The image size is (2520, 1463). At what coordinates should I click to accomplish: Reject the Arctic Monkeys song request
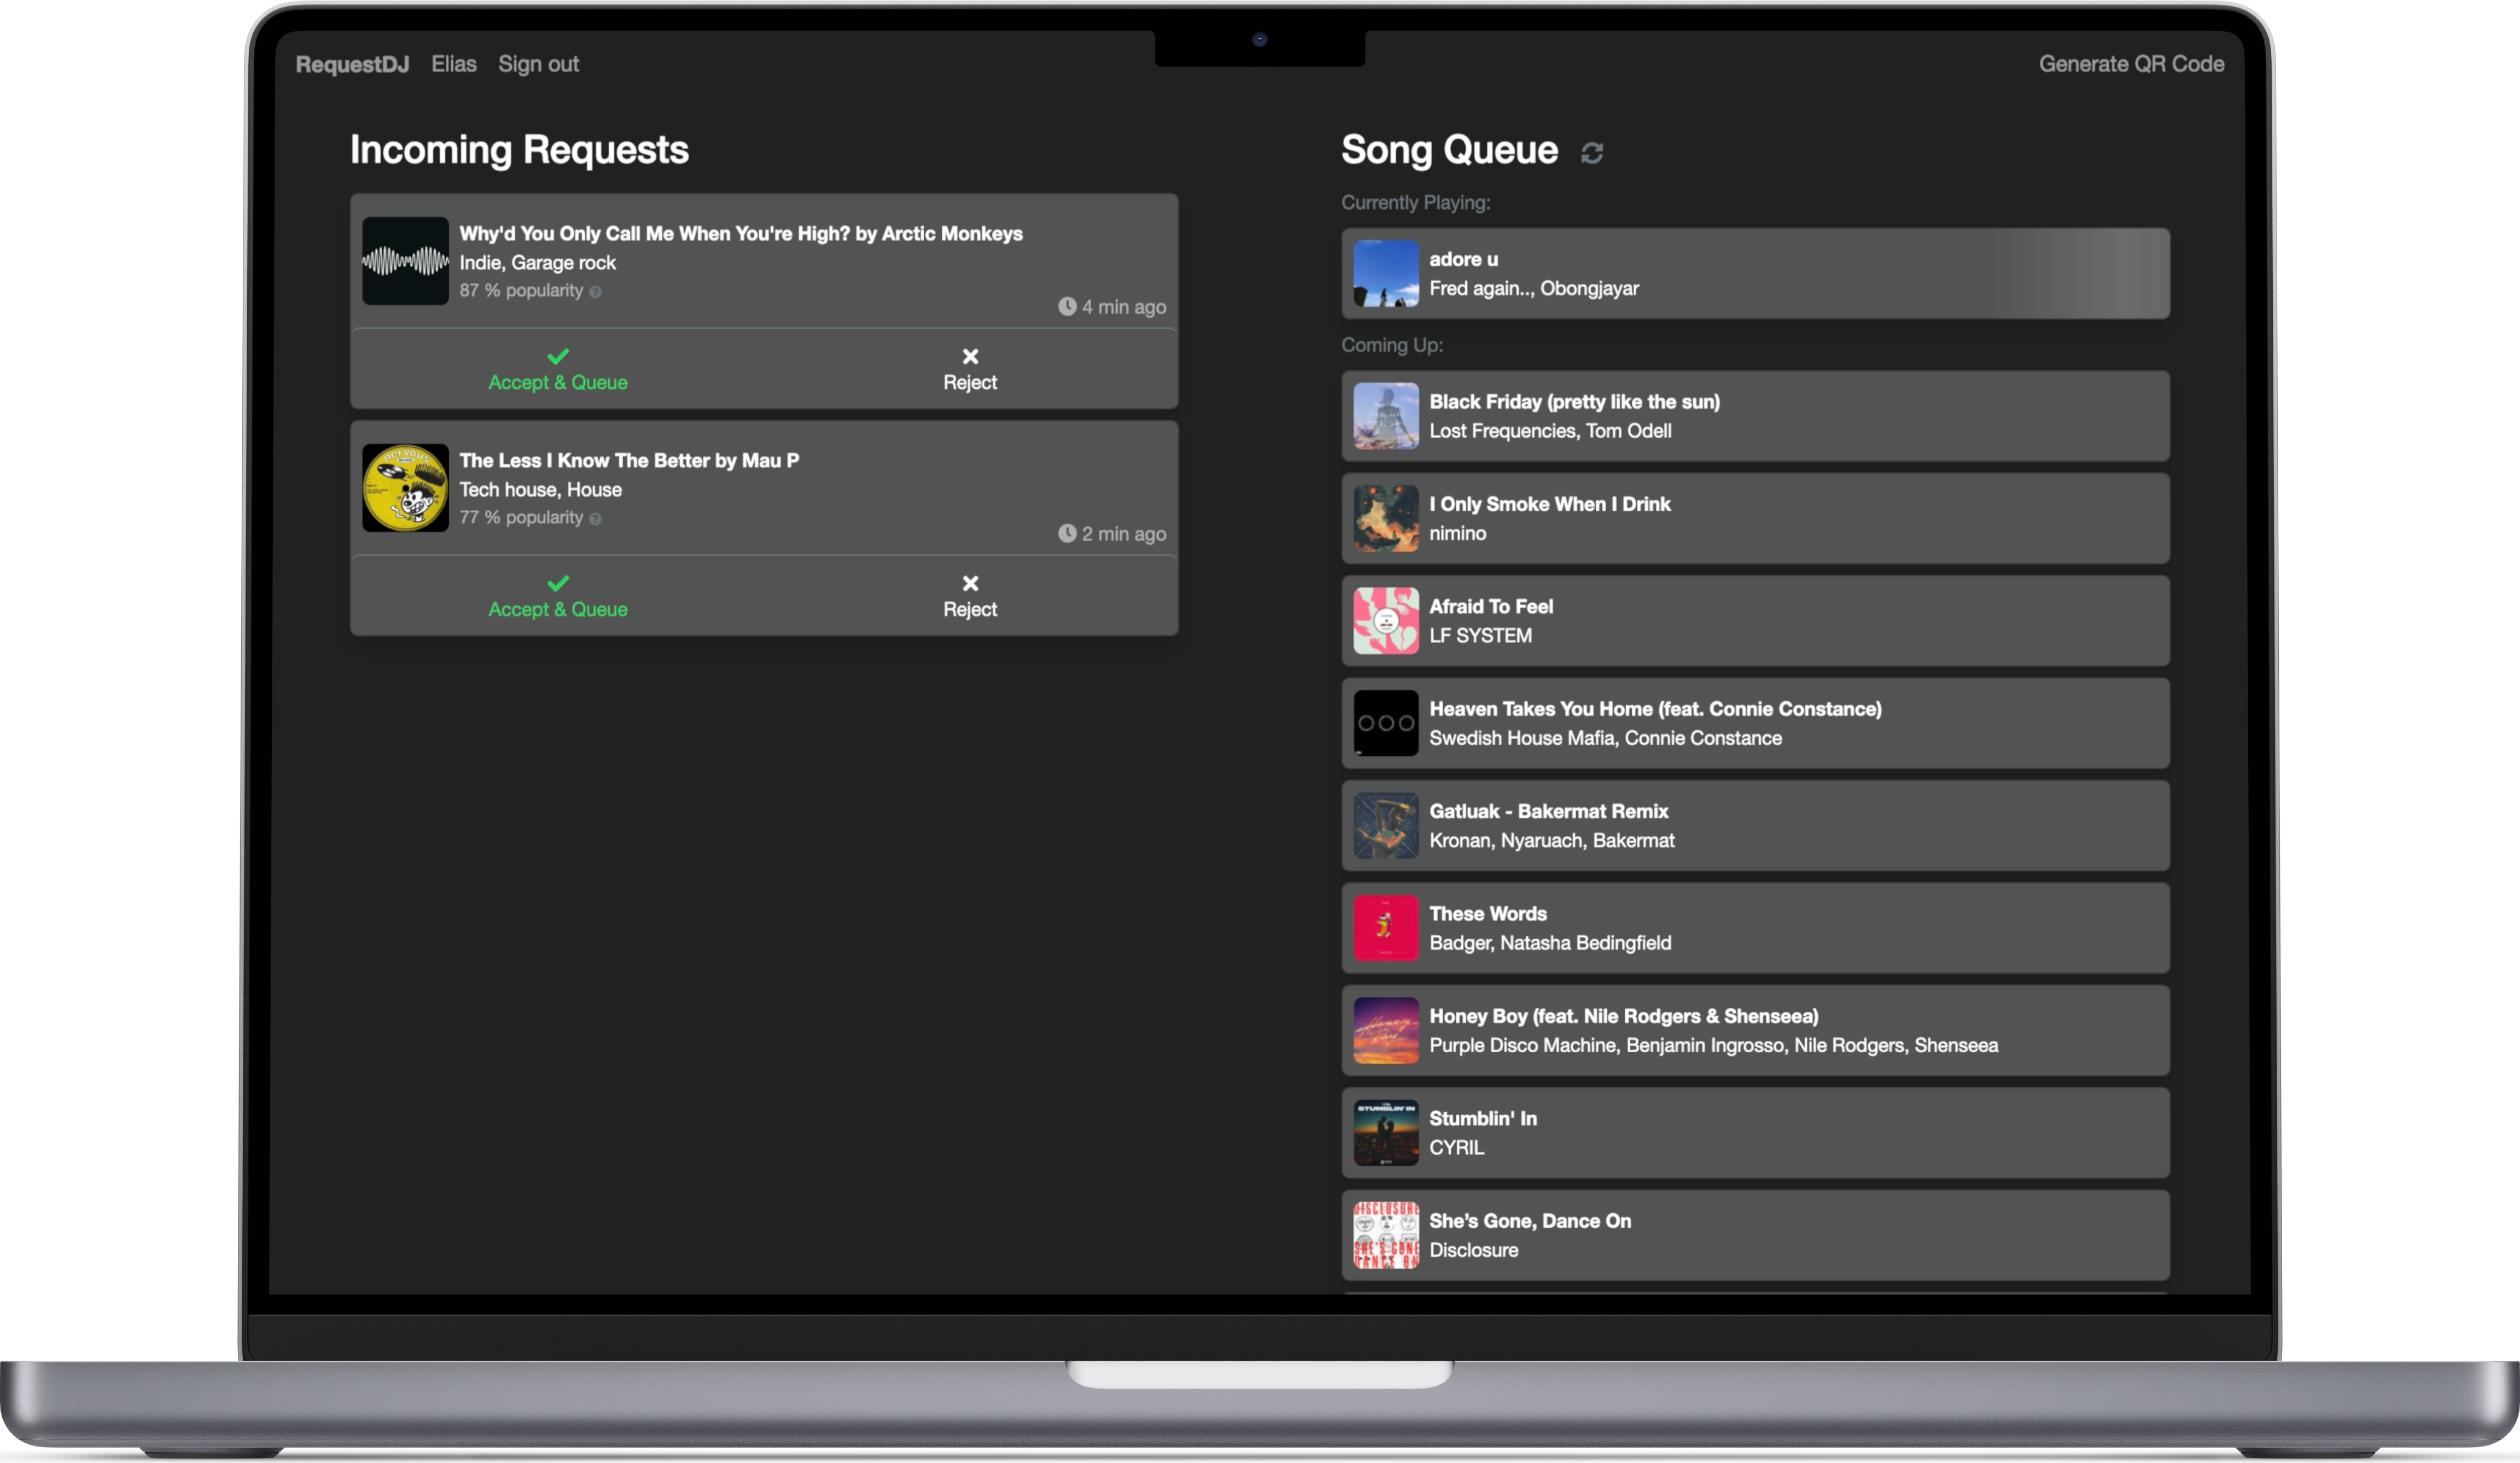[x=970, y=369]
